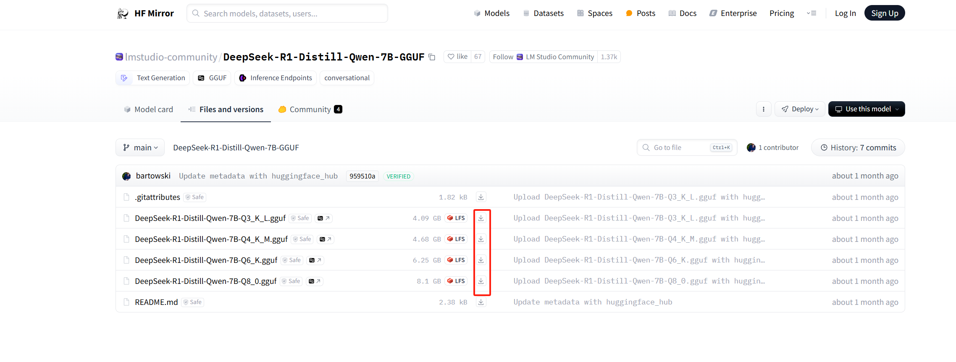Click the 1 contributor link
Image resolution: width=956 pixels, height=362 pixels.
pyautogui.click(x=773, y=148)
